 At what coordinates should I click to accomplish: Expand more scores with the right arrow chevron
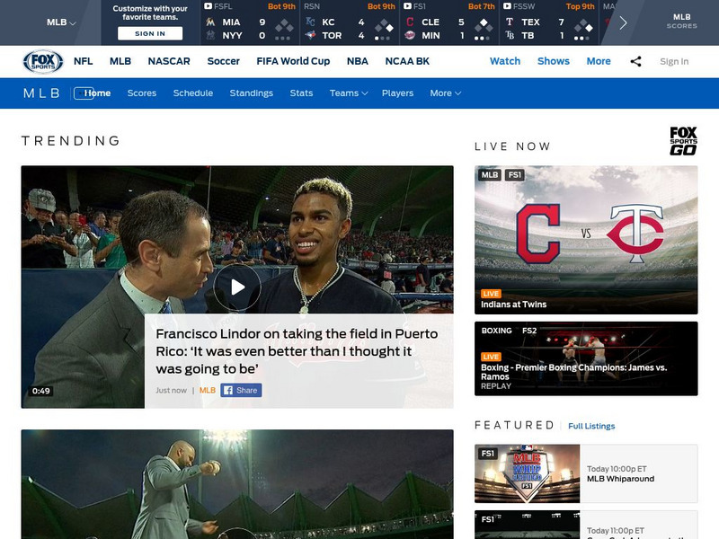(x=622, y=22)
